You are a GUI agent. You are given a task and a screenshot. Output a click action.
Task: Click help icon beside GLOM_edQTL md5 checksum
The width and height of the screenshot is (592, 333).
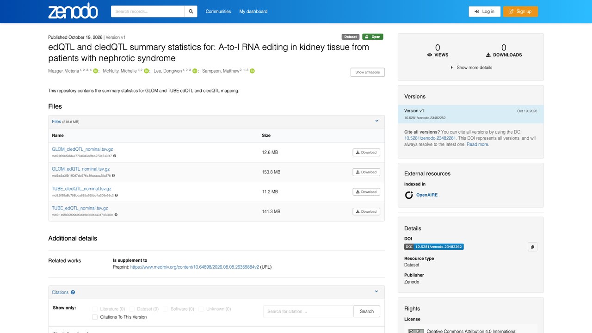(113, 176)
